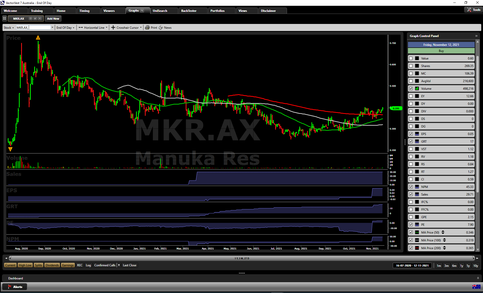Click the move icon on the MKR.AX tab
The height and width of the screenshot is (293, 483).
point(30,18)
